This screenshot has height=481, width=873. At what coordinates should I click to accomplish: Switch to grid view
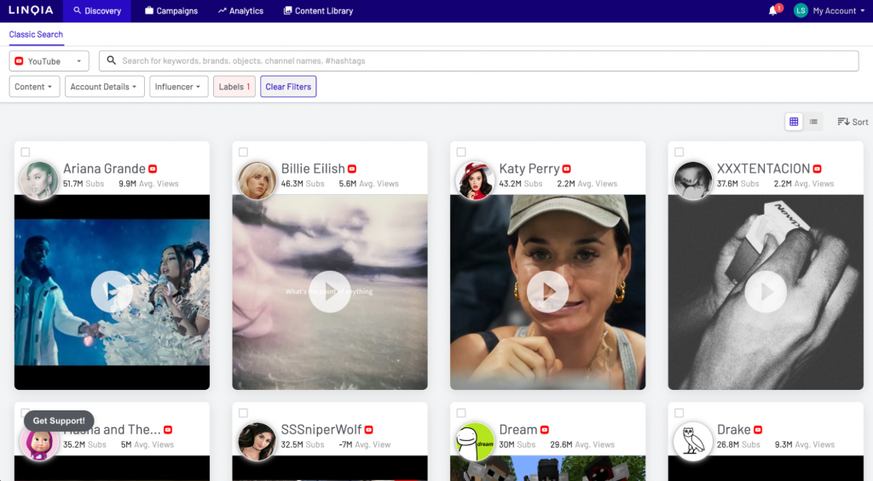794,122
